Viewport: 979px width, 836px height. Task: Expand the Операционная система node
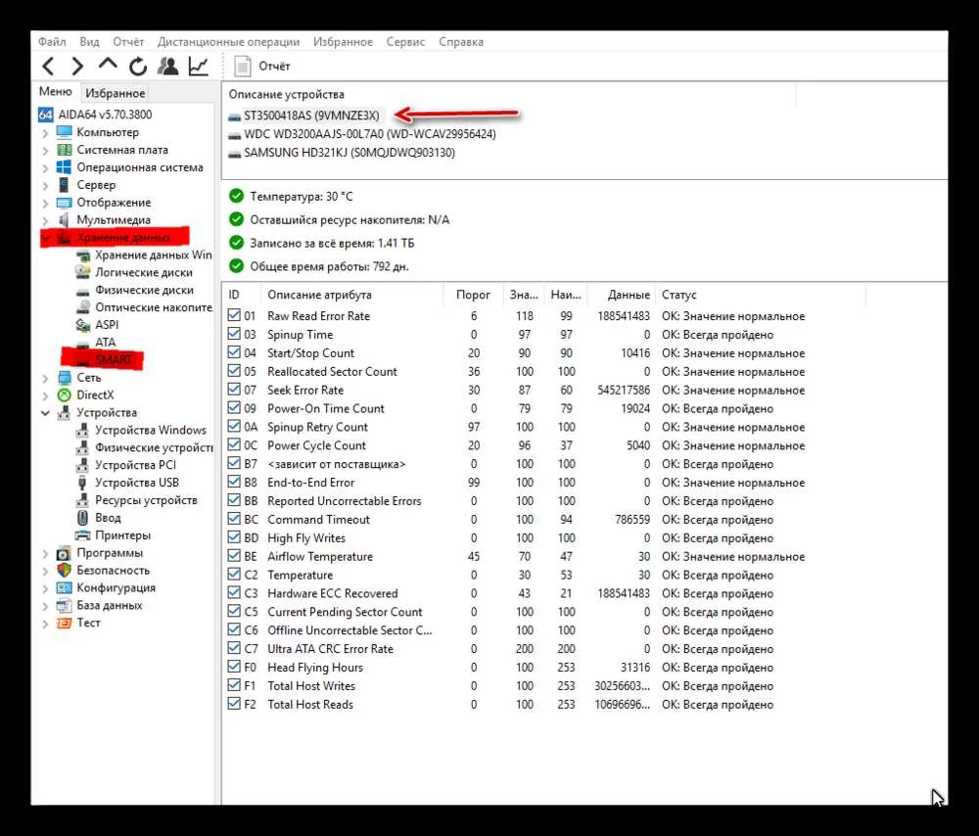pos(45,168)
